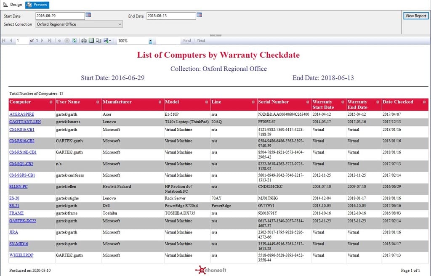Click Next search result
The image size is (431, 276).
(x=201, y=40)
